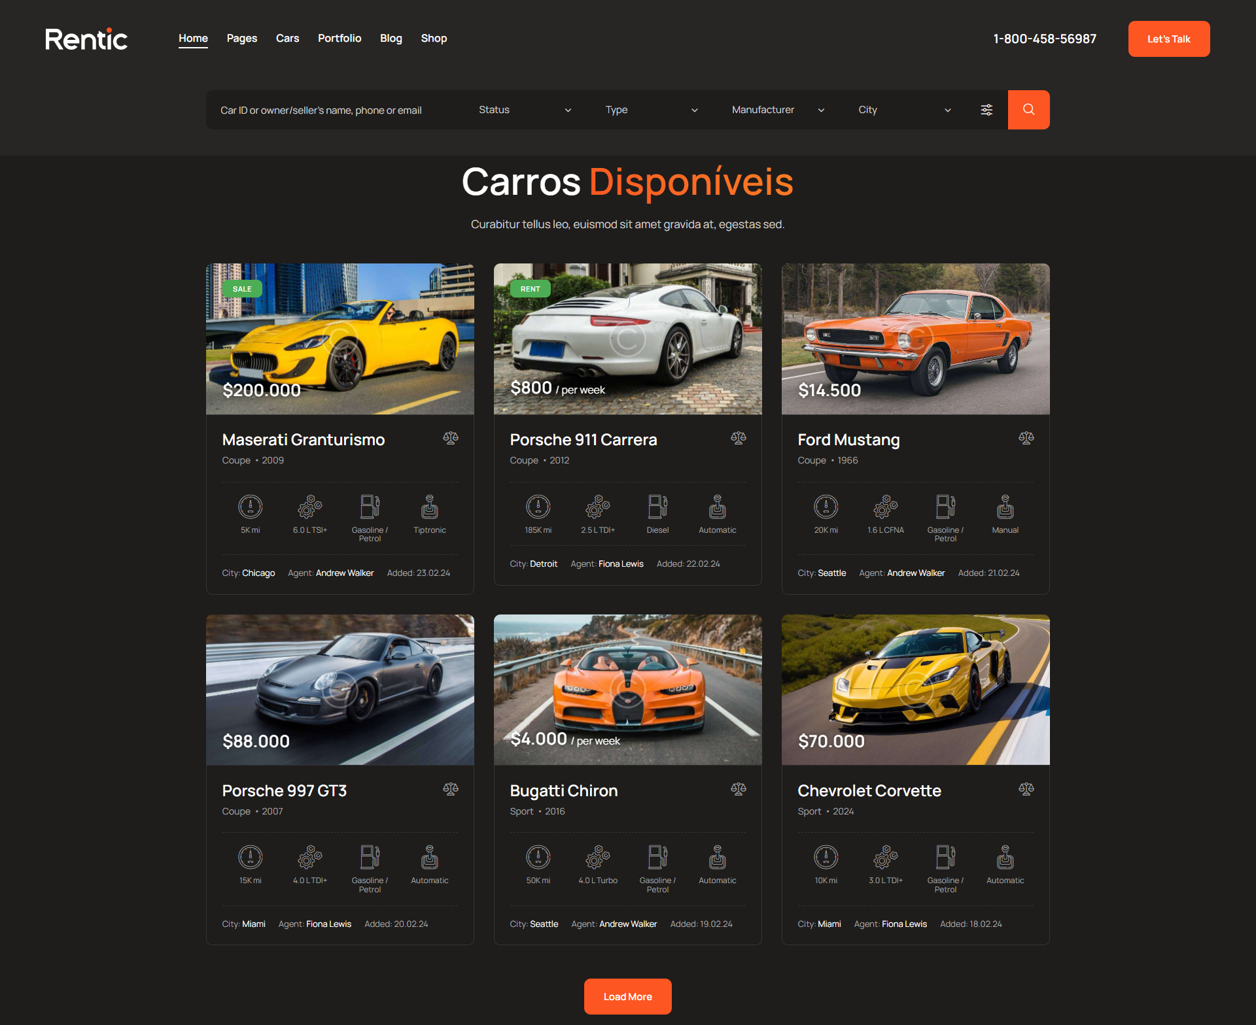Image resolution: width=1256 pixels, height=1025 pixels.
Task: Call the 1-800-458-56987 phone link
Action: (x=1045, y=39)
